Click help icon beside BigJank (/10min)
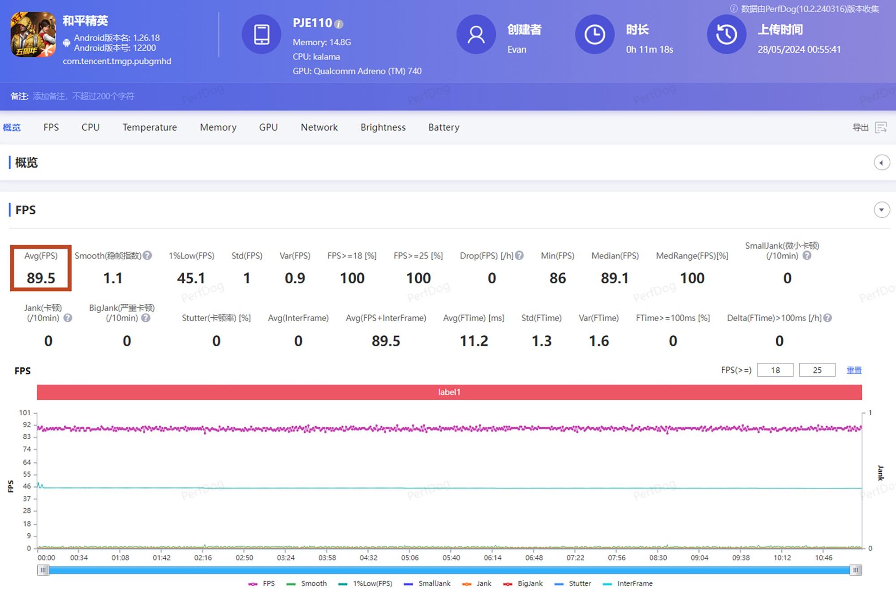Viewport: 896px width, 591px height. (x=146, y=318)
